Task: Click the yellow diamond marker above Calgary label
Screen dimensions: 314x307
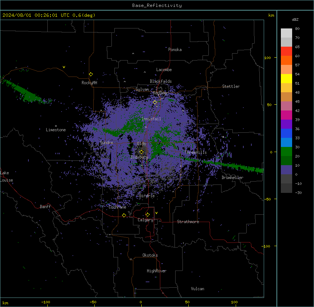Action: 148,215
